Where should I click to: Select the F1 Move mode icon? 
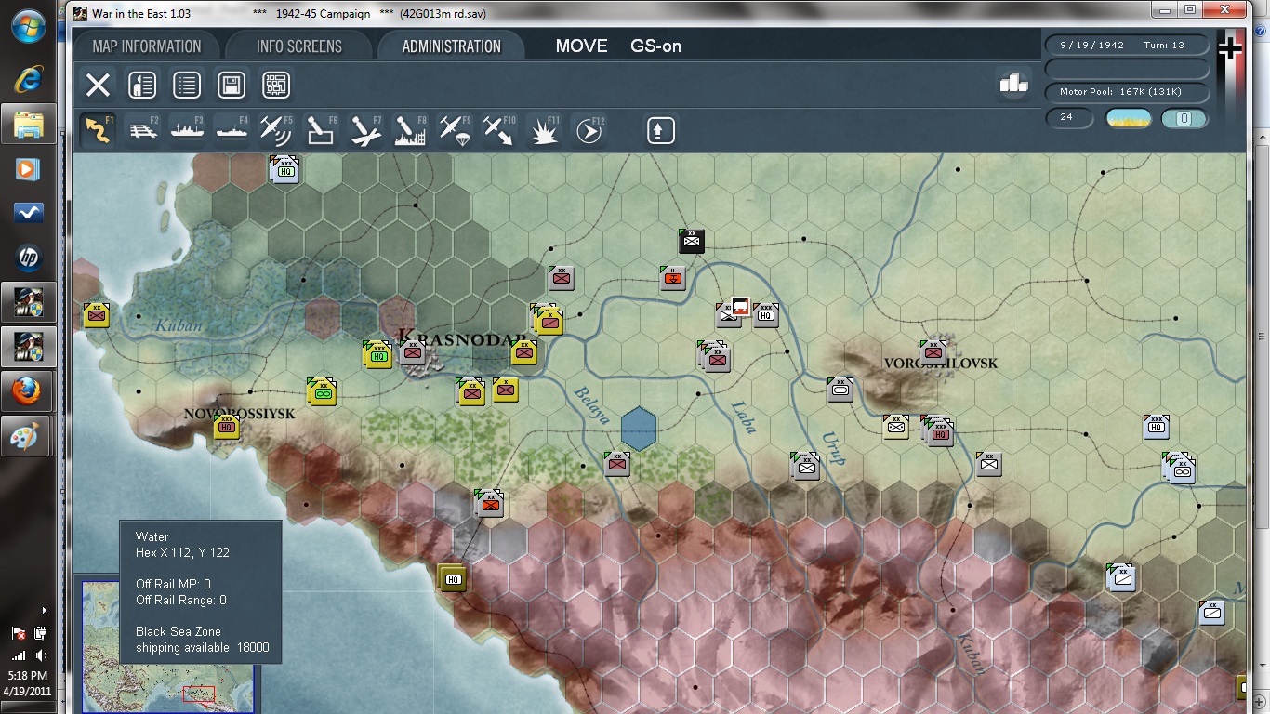click(98, 130)
